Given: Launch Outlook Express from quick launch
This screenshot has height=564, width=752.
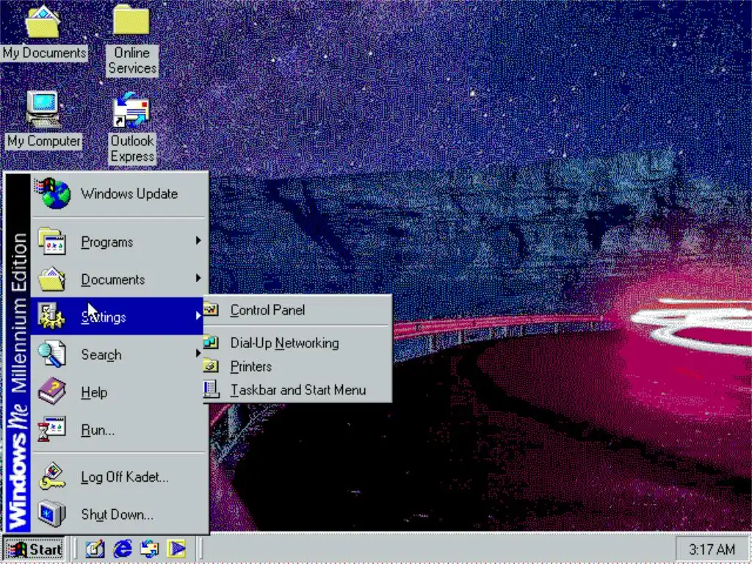Looking at the screenshot, I should [x=149, y=549].
